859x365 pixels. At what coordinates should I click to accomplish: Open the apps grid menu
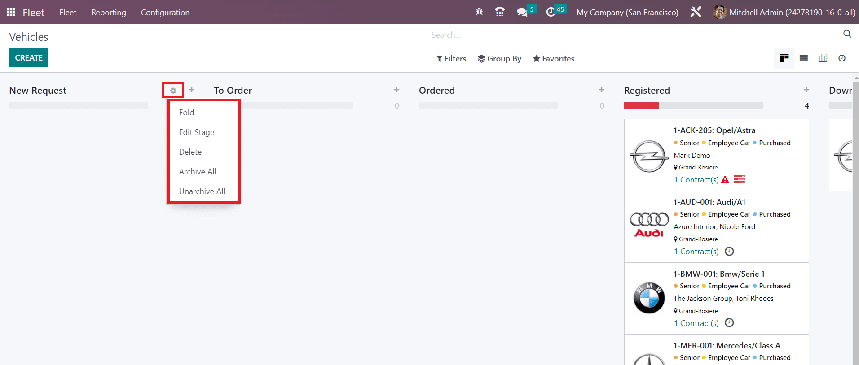click(x=11, y=12)
